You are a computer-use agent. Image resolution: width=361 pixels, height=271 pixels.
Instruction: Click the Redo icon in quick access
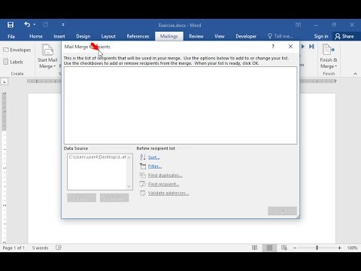45,25
